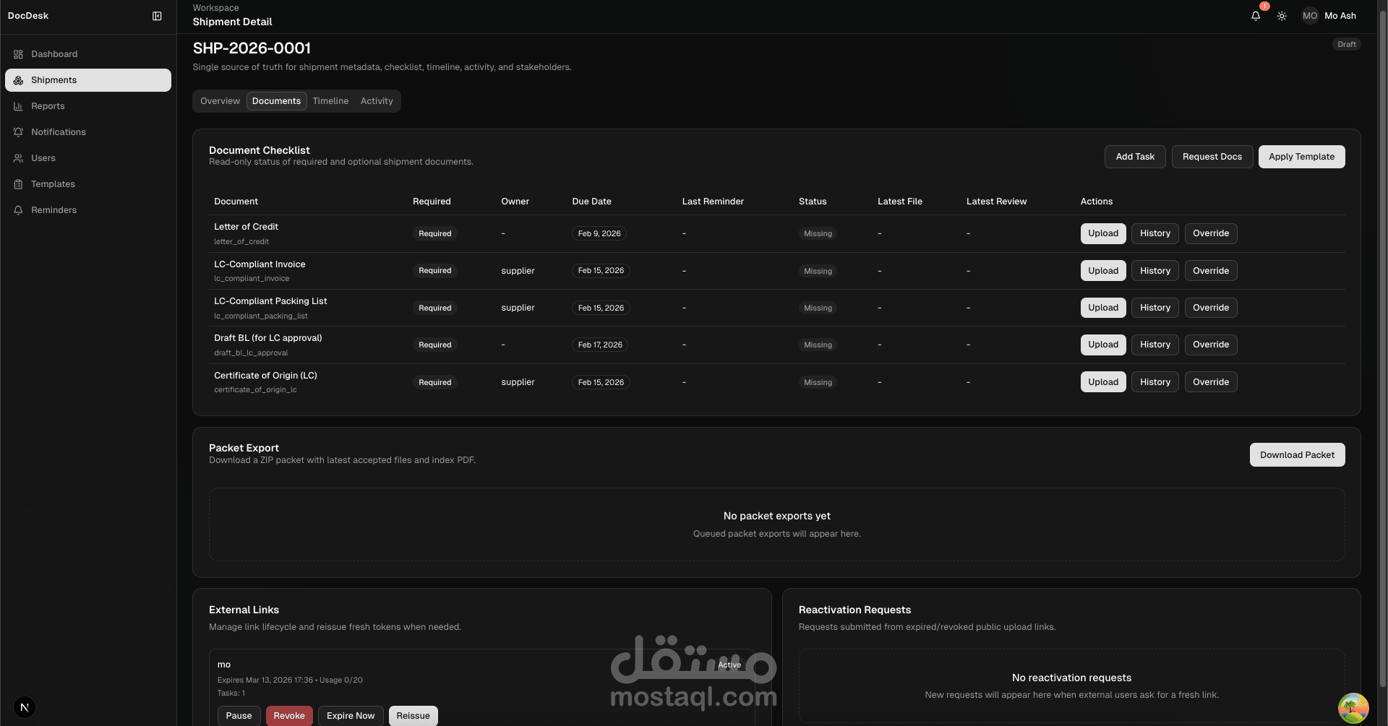Open History for LC-Compliant Packing List

(1155, 308)
